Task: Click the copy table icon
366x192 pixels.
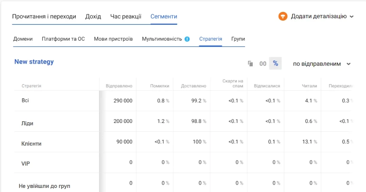Action: click(x=250, y=63)
